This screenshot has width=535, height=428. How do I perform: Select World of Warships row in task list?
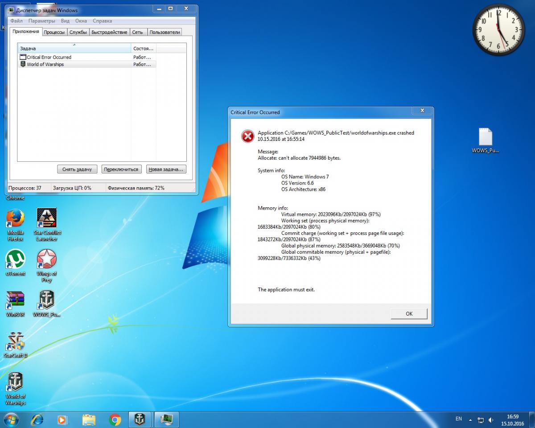[87, 64]
